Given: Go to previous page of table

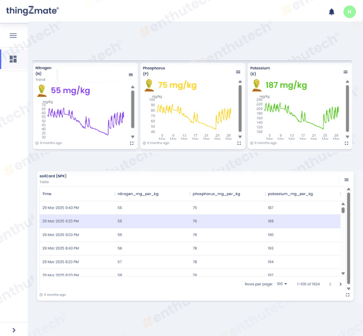Looking at the screenshot, I should click(x=330, y=284).
